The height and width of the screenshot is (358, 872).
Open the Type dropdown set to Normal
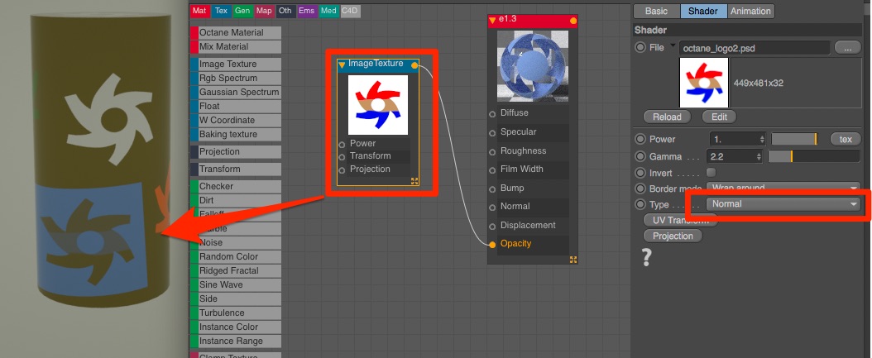point(783,204)
